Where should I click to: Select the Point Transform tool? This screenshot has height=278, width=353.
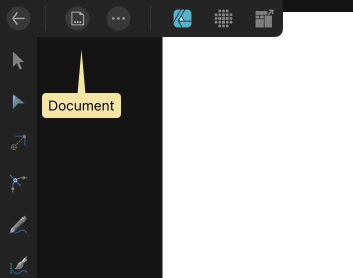(x=18, y=142)
